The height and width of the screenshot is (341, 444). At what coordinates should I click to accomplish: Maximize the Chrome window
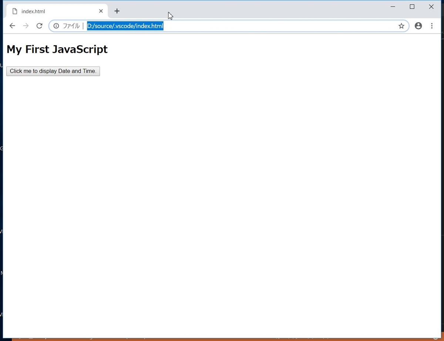click(x=412, y=7)
